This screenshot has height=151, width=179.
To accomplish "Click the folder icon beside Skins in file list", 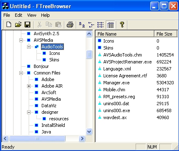I will point(100,48).
